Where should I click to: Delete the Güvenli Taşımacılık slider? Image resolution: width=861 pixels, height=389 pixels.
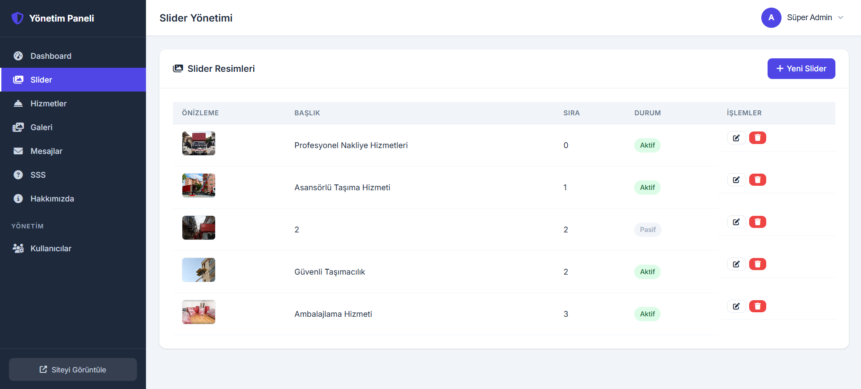[x=757, y=264]
